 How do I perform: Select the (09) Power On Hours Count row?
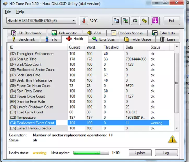pos(89,86)
